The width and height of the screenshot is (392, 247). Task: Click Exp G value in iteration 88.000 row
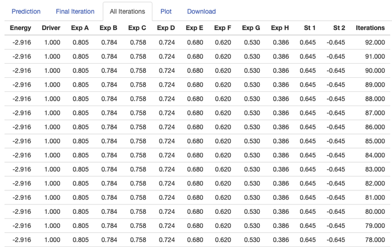click(x=252, y=98)
